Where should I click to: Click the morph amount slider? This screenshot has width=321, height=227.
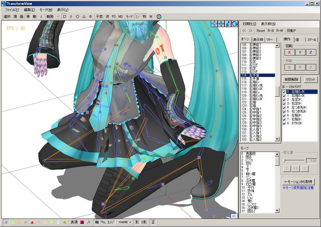(x=294, y=160)
